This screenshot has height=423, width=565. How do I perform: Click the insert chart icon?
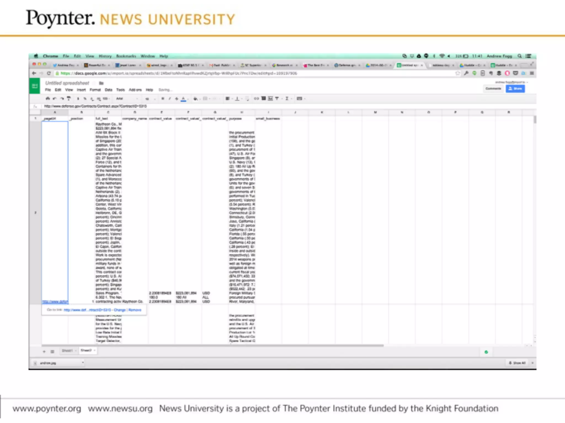(x=270, y=99)
